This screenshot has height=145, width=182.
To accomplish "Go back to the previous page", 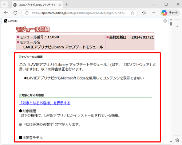I will [x=6, y=13].
